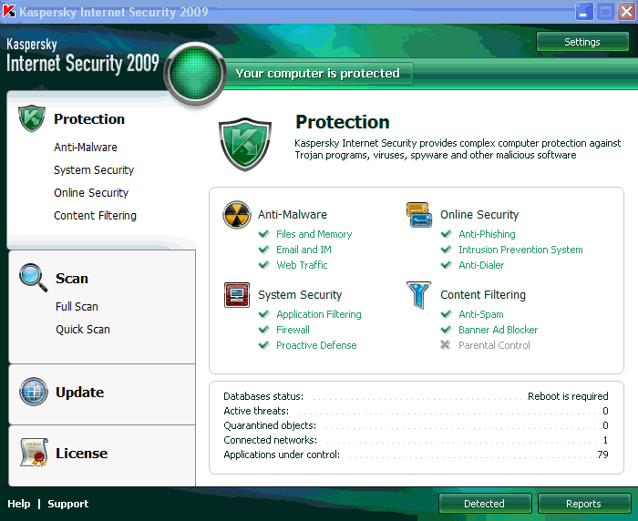Click the 'Active threats:' row
Screen dimensions: 638x521
(416, 411)
